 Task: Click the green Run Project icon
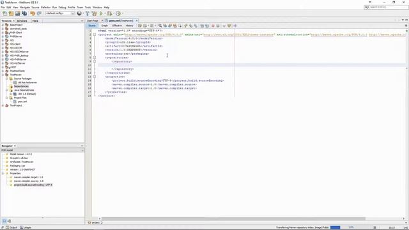click(x=101, y=13)
